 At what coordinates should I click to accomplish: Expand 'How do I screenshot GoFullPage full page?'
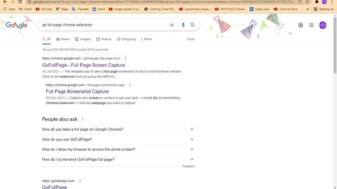[x=118, y=160]
